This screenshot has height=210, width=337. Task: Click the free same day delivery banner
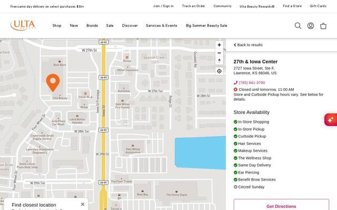[x=47, y=7]
